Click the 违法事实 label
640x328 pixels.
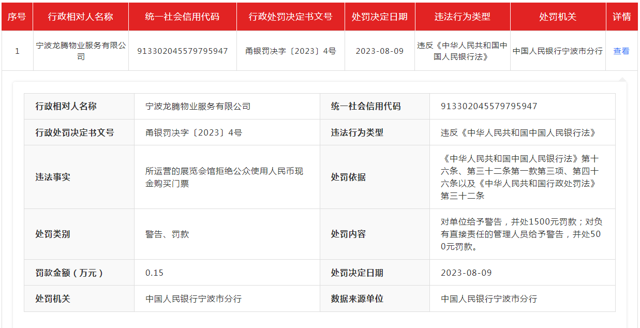[x=53, y=177]
